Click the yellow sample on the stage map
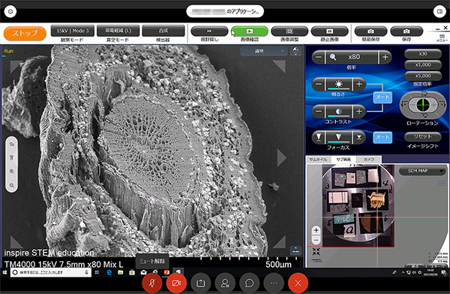 (376, 199)
